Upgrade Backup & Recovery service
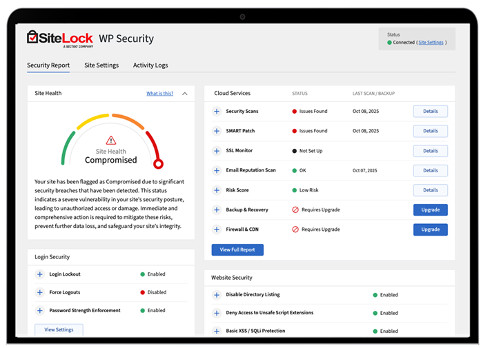Viewport: 481px width, 348px height. (431, 210)
